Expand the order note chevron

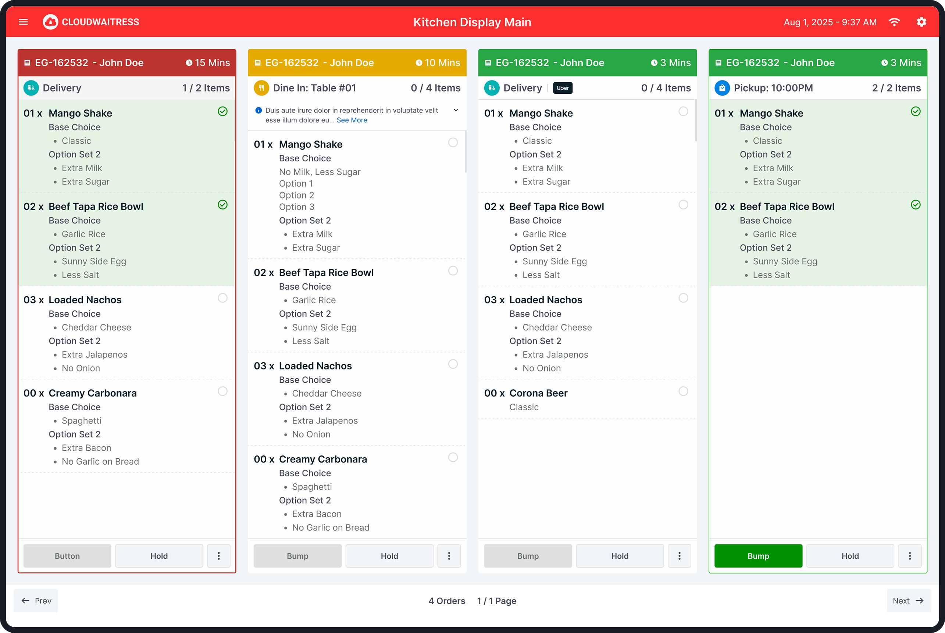tap(456, 111)
